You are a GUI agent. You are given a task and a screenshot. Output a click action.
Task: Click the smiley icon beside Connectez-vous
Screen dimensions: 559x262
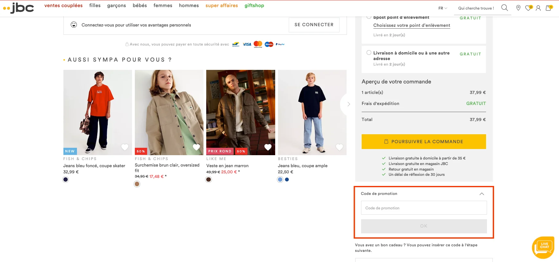point(74,25)
